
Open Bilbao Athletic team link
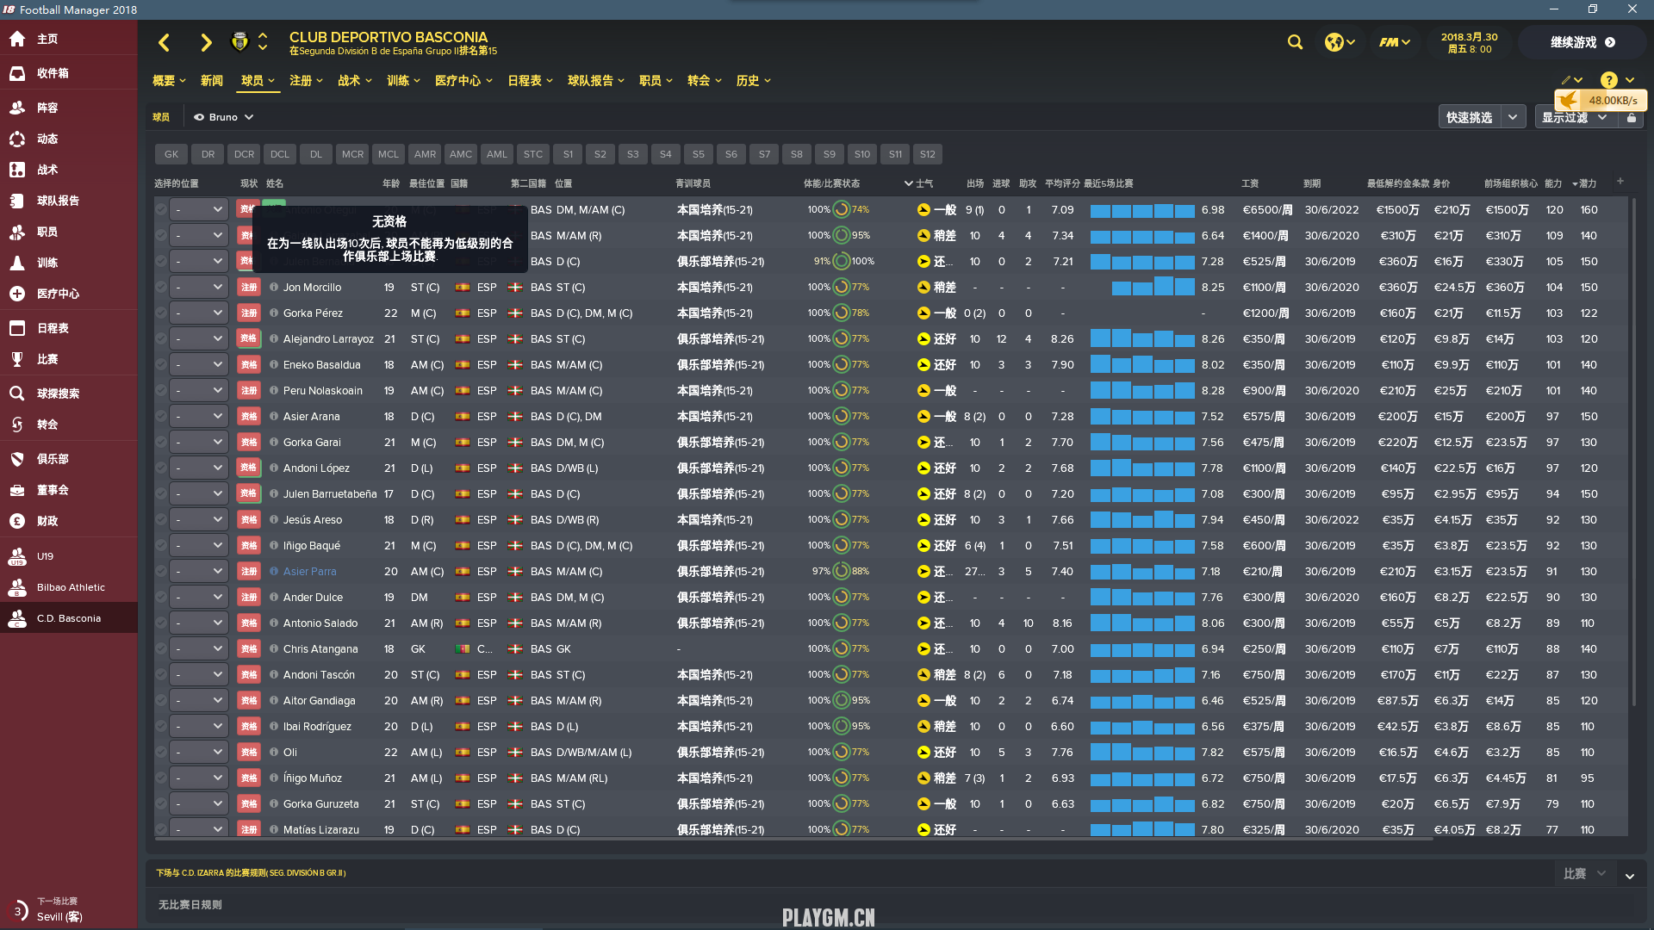(x=71, y=587)
